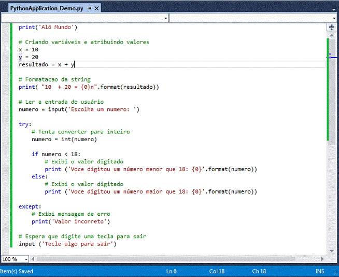
Task: Click the resultado = x + y line
Action: 46,64
